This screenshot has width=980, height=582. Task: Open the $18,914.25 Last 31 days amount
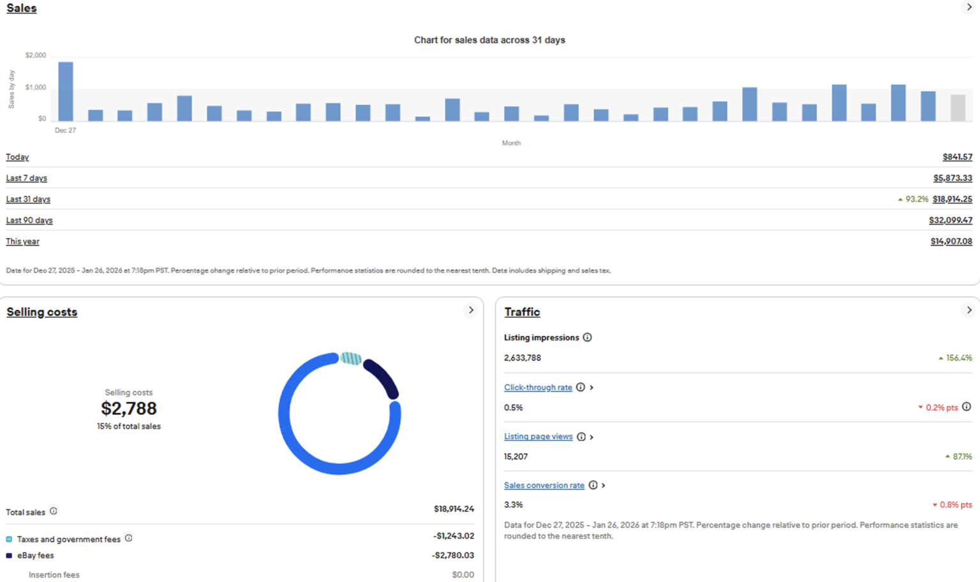click(952, 199)
